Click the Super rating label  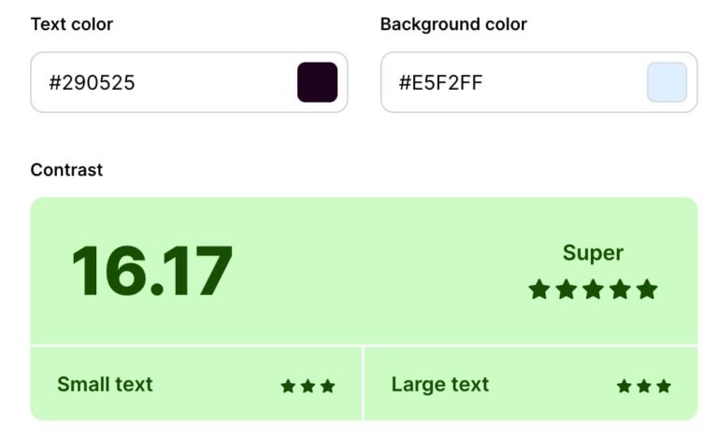pos(593,253)
